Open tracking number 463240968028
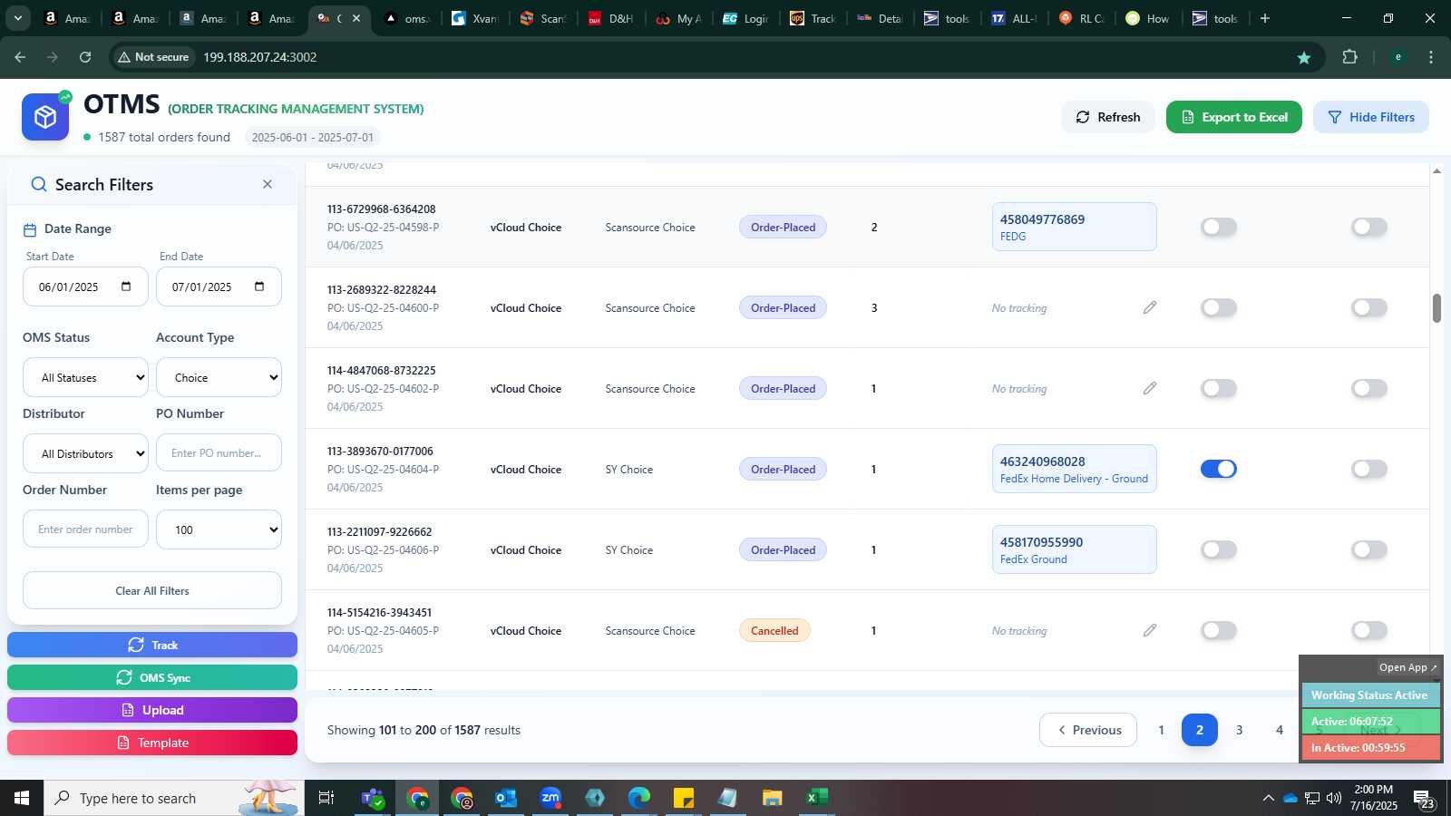 pos(1043,461)
